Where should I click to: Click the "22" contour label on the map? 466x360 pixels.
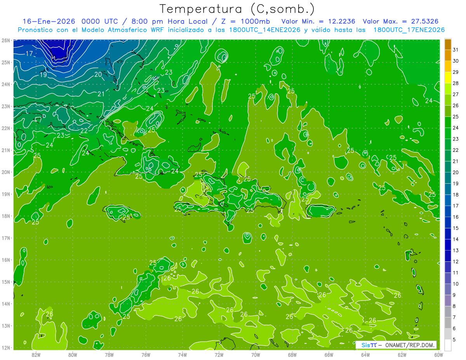84,131
